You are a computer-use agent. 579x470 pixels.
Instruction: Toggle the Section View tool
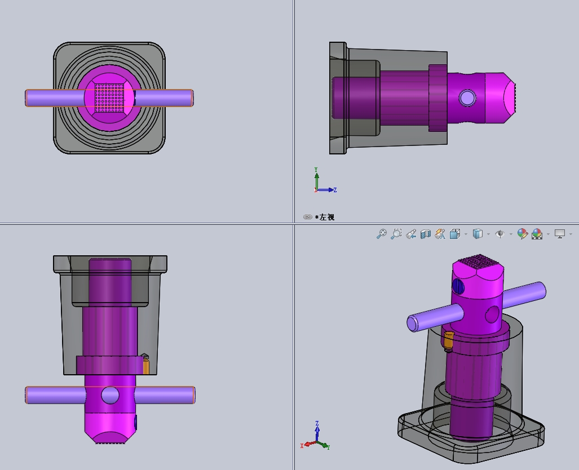[426, 234]
